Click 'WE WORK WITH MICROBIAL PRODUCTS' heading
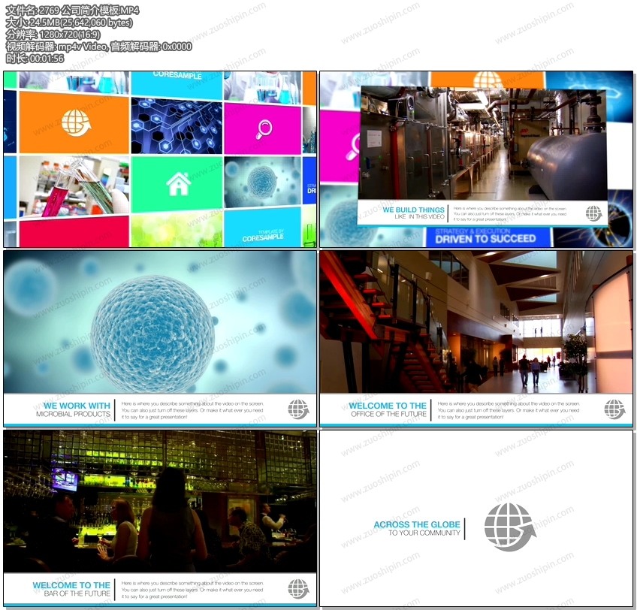Image resolution: width=637 pixels, height=610 pixels. [x=77, y=409]
